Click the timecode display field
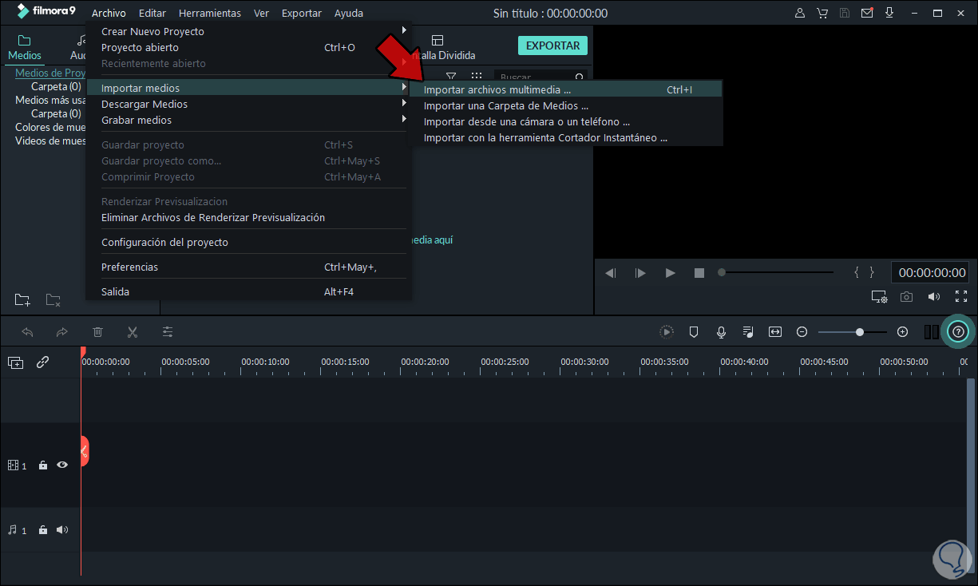The image size is (978, 586). coord(929,271)
